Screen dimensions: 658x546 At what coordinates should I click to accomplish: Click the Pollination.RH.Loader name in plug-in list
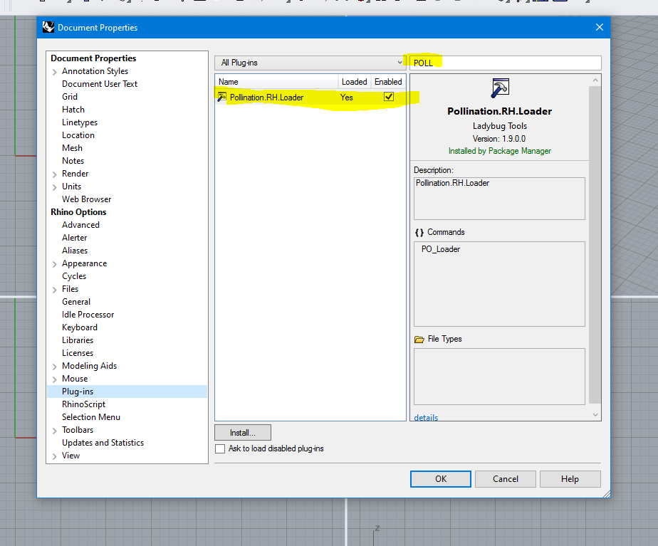266,98
